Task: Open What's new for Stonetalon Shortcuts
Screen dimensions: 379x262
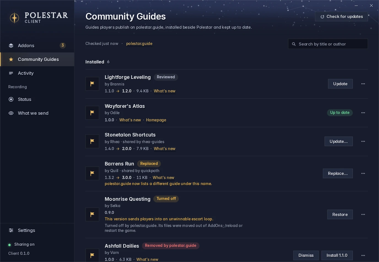Action: tap(165, 149)
